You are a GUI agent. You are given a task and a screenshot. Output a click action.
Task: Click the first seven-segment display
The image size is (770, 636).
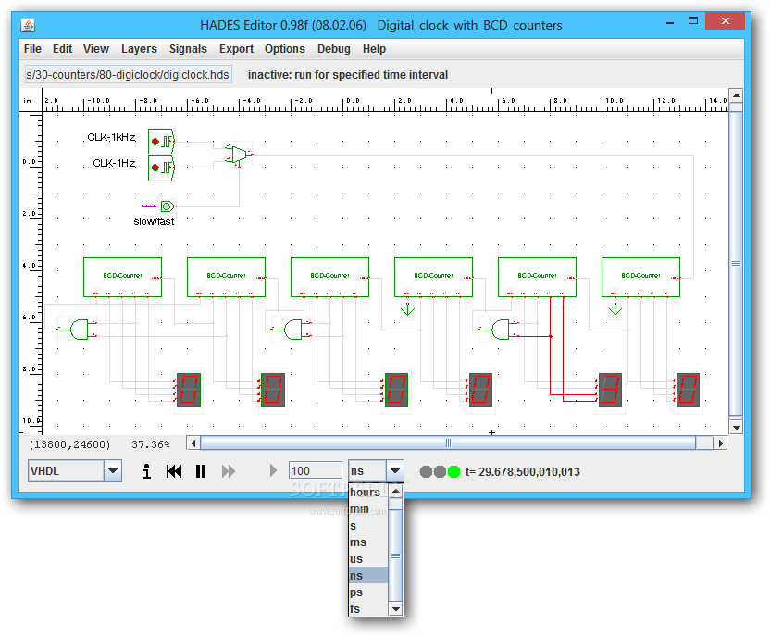pyautogui.click(x=188, y=391)
